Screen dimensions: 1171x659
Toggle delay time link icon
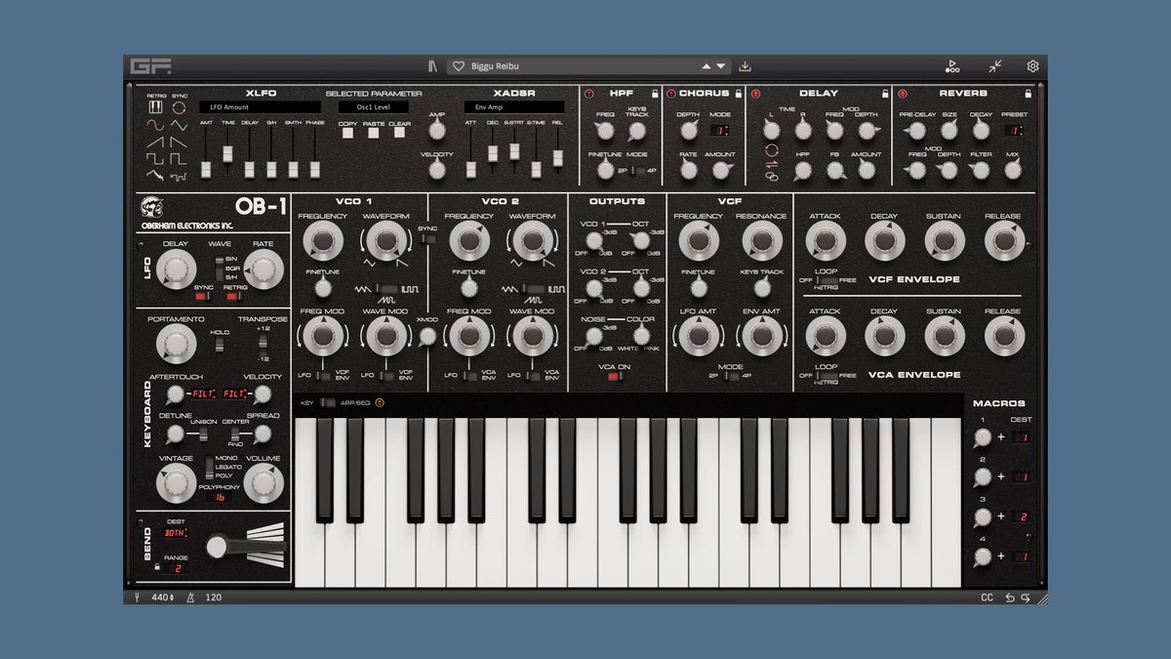click(x=772, y=177)
